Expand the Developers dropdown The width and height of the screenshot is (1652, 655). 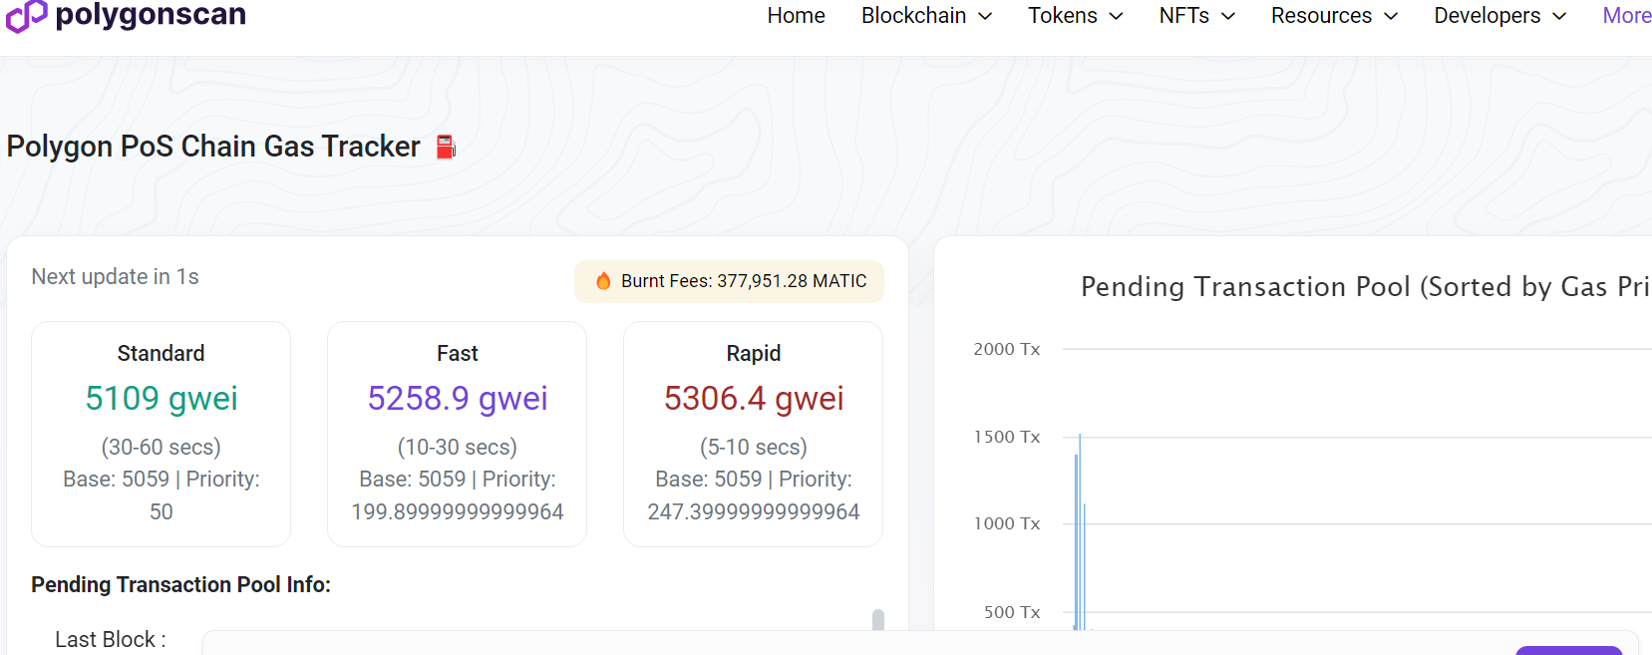pyautogui.click(x=1499, y=16)
